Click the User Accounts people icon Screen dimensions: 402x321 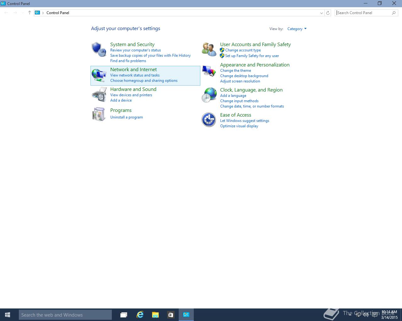tap(209, 50)
